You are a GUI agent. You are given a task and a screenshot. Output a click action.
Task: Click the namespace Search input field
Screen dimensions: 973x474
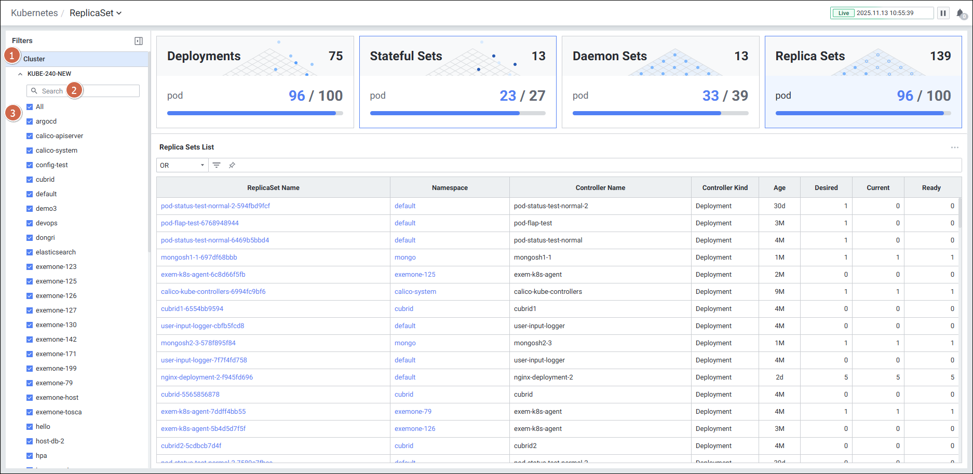click(88, 91)
